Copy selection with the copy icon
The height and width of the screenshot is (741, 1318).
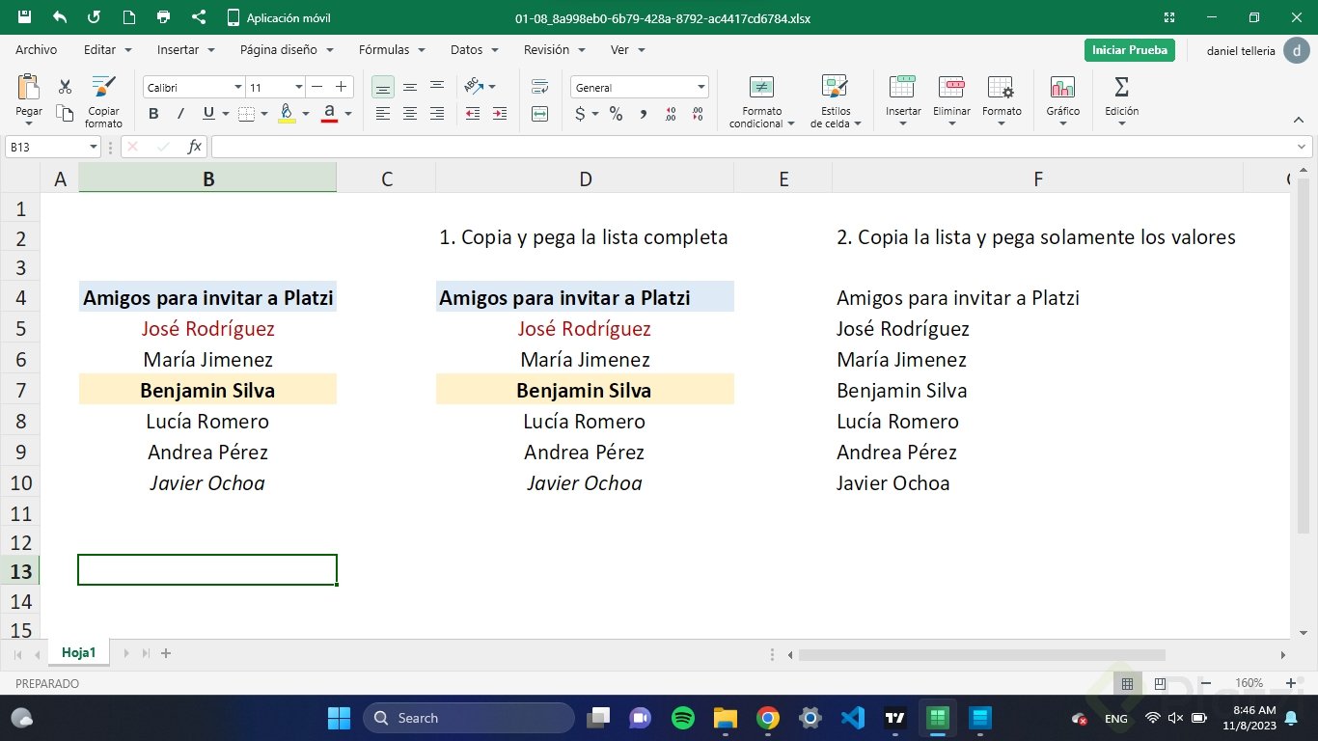click(66, 114)
